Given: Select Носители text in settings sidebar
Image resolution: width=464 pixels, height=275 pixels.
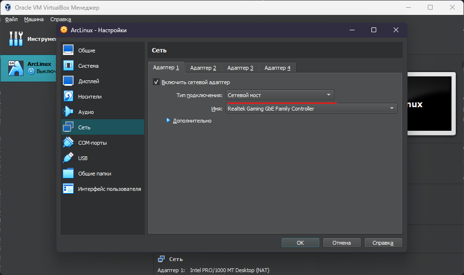Looking at the screenshot, I should (x=90, y=97).
